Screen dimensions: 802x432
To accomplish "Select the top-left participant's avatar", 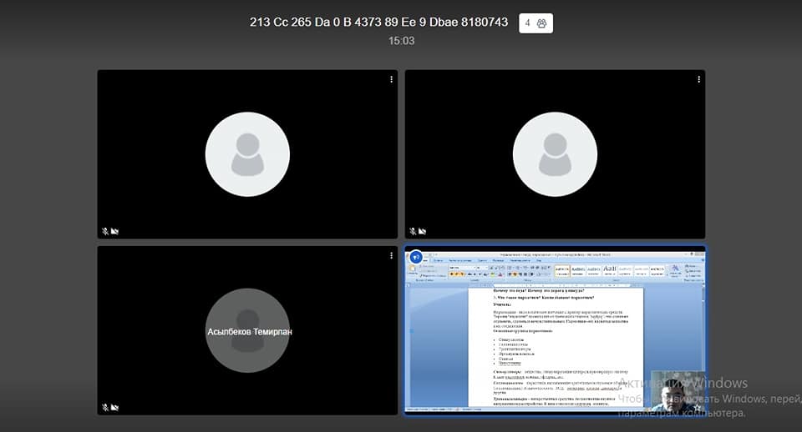I will (247, 154).
